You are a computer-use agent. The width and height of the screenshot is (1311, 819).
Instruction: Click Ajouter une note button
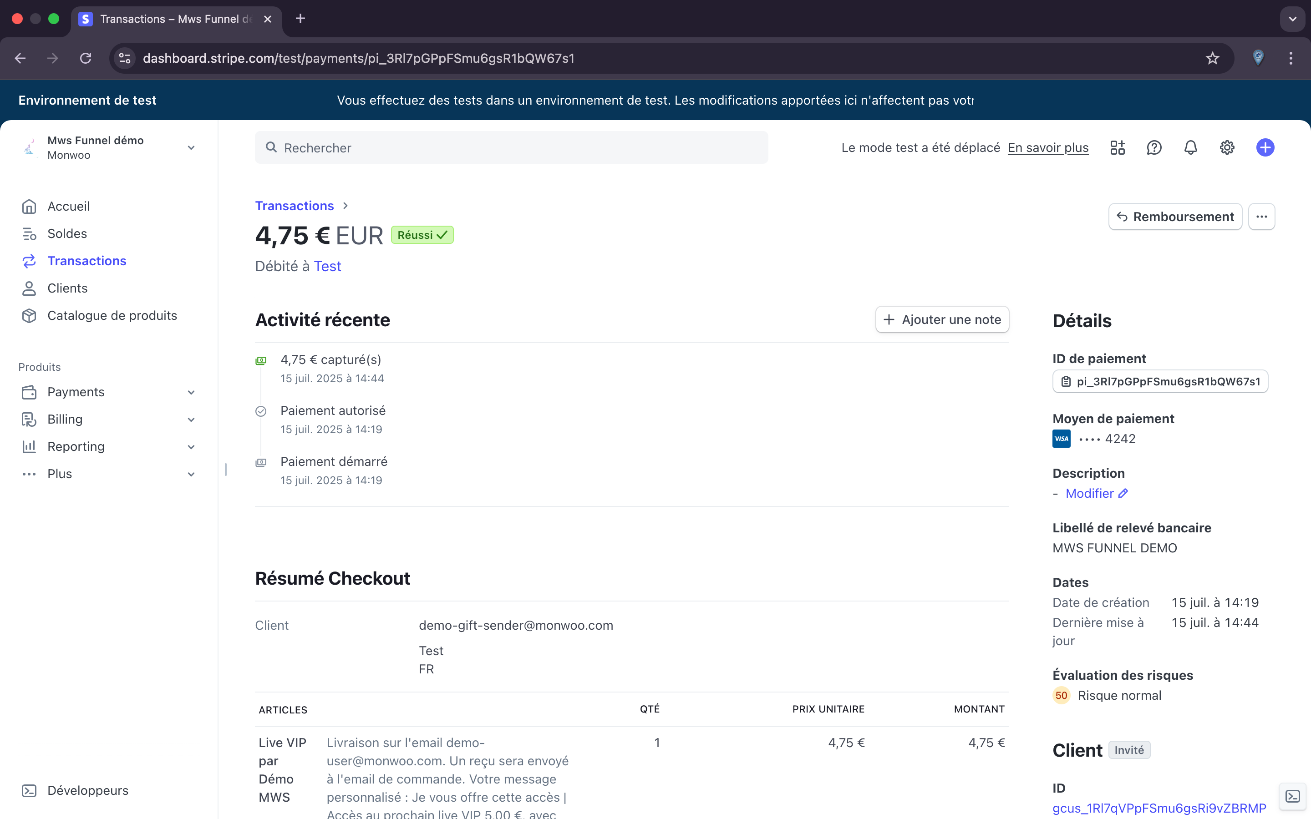pos(941,319)
